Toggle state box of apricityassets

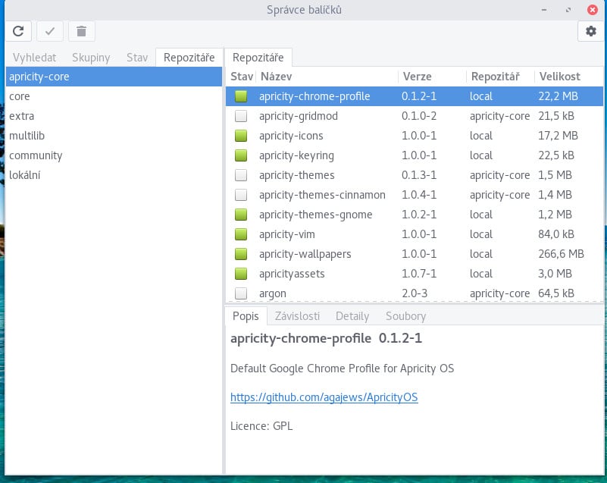click(241, 274)
